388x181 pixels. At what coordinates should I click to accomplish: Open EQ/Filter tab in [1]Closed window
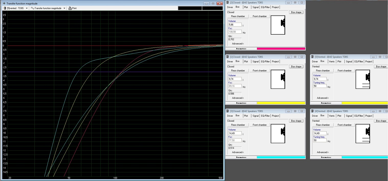[x=265, y=61]
